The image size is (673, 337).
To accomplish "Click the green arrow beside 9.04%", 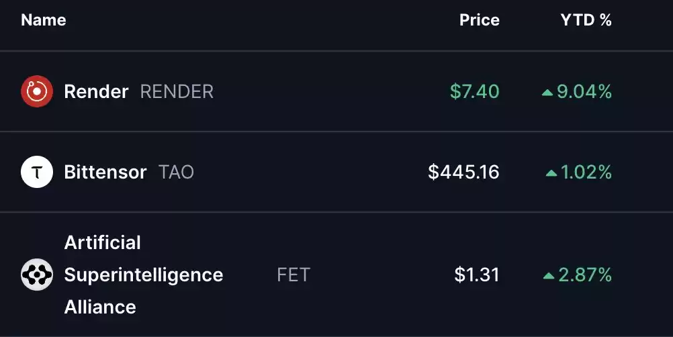I will (547, 92).
